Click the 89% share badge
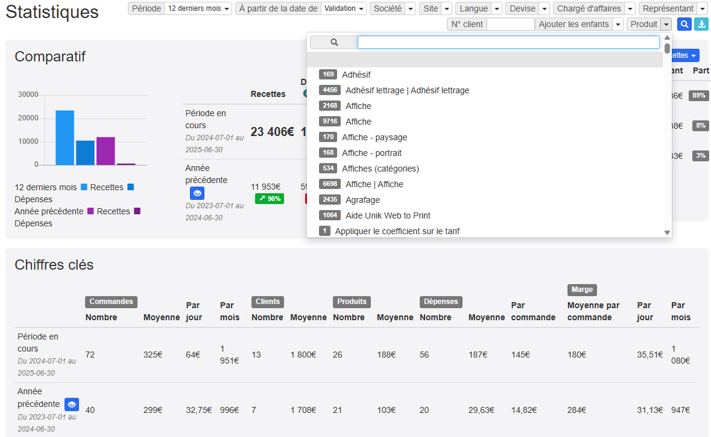This screenshot has height=437, width=711. 699,96
